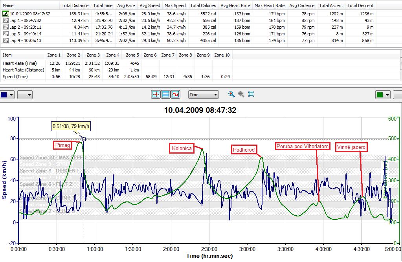Sort by the Total Distance column header
Viewport: 402px width, 262px height.
75,5
